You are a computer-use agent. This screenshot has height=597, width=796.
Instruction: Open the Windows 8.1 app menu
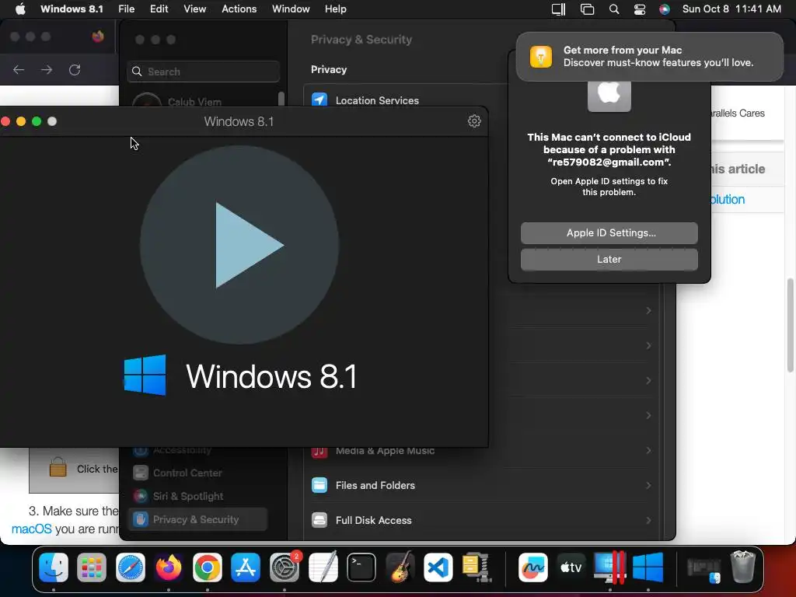pyautogui.click(x=72, y=9)
